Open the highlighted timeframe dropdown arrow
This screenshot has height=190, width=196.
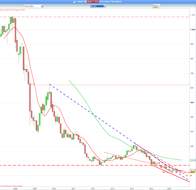(x=105, y=6)
